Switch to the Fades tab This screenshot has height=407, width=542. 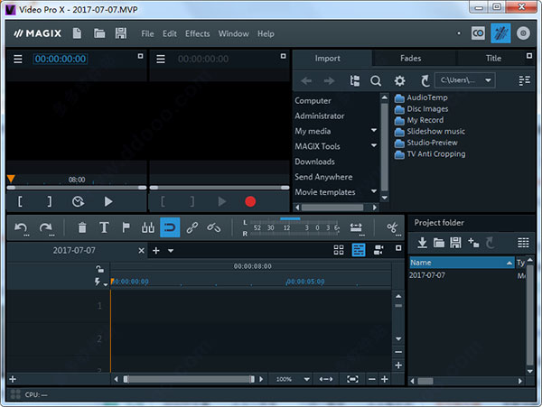[x=411, y=58]
